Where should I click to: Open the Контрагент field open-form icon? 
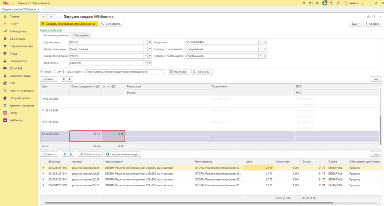tap(265, 42)
